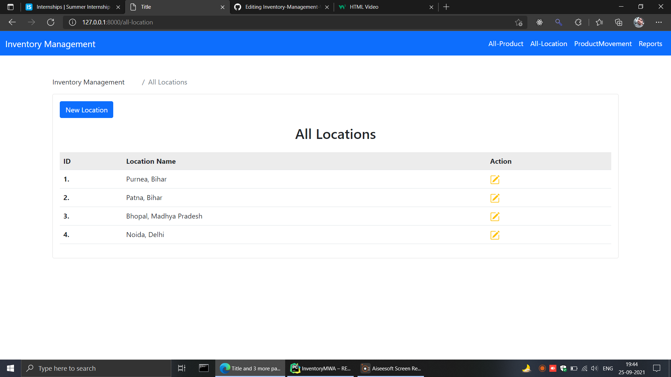Edit the Noida, Delhi location entry
This screenshot has width=671, height=377.
[495, 235]
